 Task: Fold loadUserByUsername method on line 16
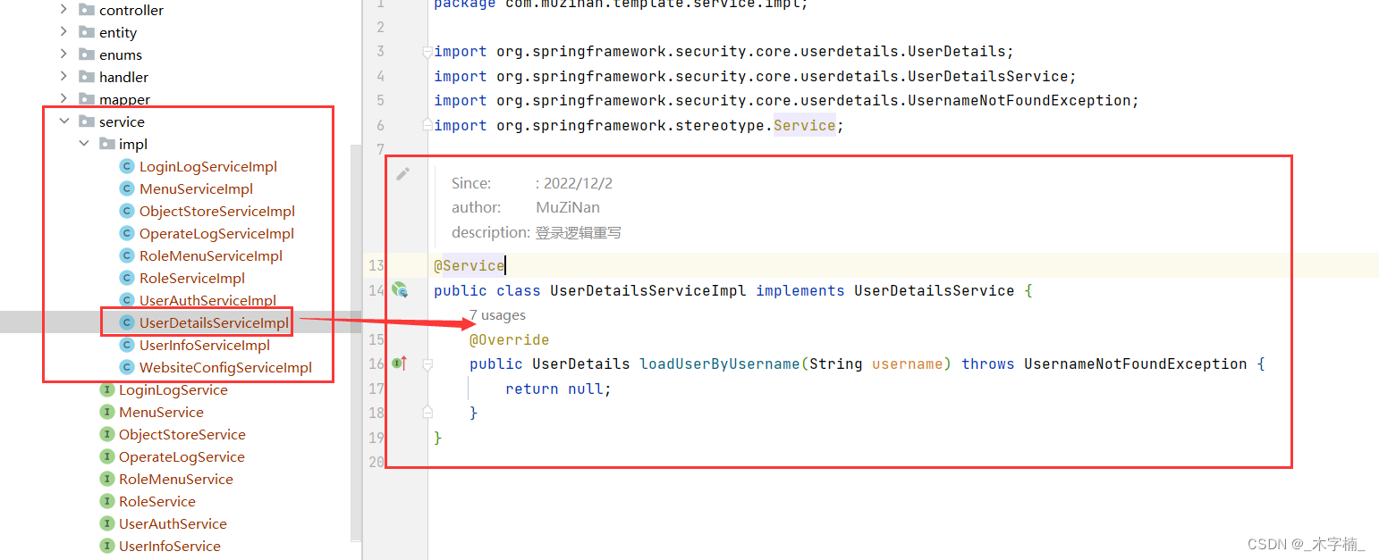(x=427, y=364)
